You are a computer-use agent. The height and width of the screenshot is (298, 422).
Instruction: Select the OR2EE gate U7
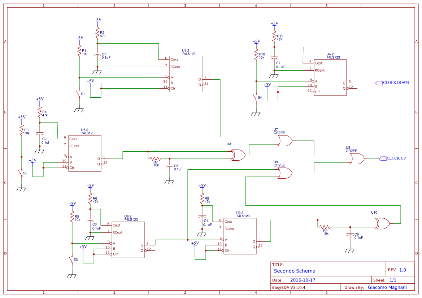point(285,141)
